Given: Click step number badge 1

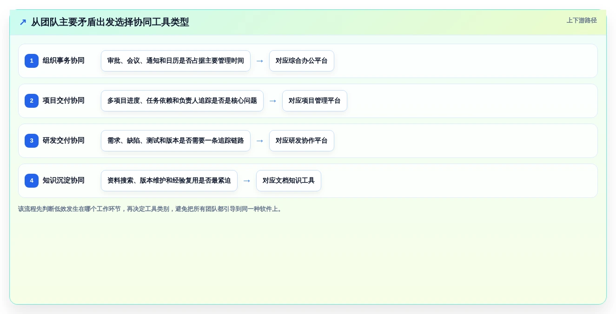Looking at the screenshot, I should click(x=32, y=61).
